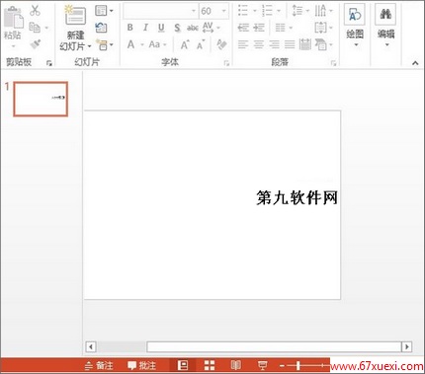The image size is (425, 374).
Task: Clear all text formatting eraser icon
Action: click(x=221, y=44)
